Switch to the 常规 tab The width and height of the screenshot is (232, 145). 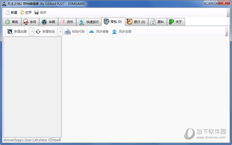click(x=12, y=22)
